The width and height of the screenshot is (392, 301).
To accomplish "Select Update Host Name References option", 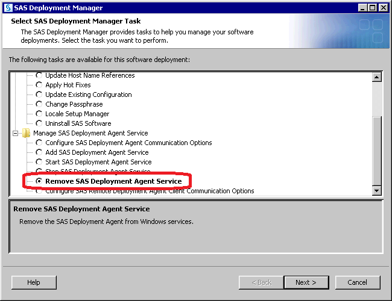I will click(39, 75).
